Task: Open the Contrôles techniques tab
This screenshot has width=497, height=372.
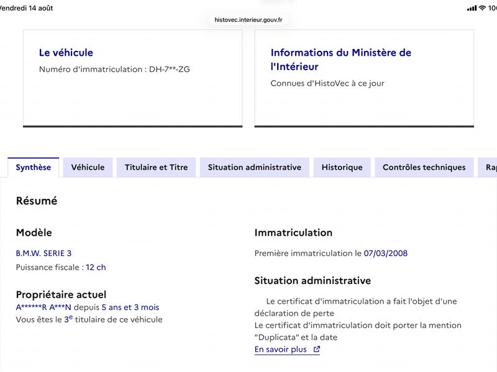Action: (x=424, y=167)
